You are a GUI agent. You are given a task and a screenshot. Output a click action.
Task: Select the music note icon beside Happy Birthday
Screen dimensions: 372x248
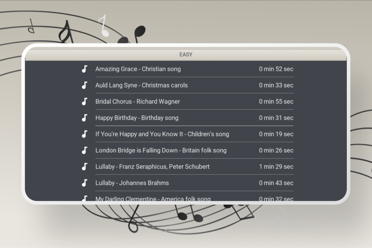(x=84, y=118)
